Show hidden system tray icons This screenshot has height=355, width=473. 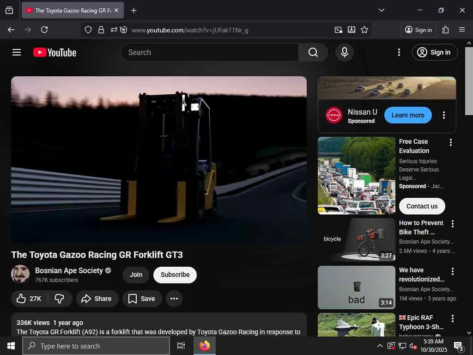click(380, 346)
